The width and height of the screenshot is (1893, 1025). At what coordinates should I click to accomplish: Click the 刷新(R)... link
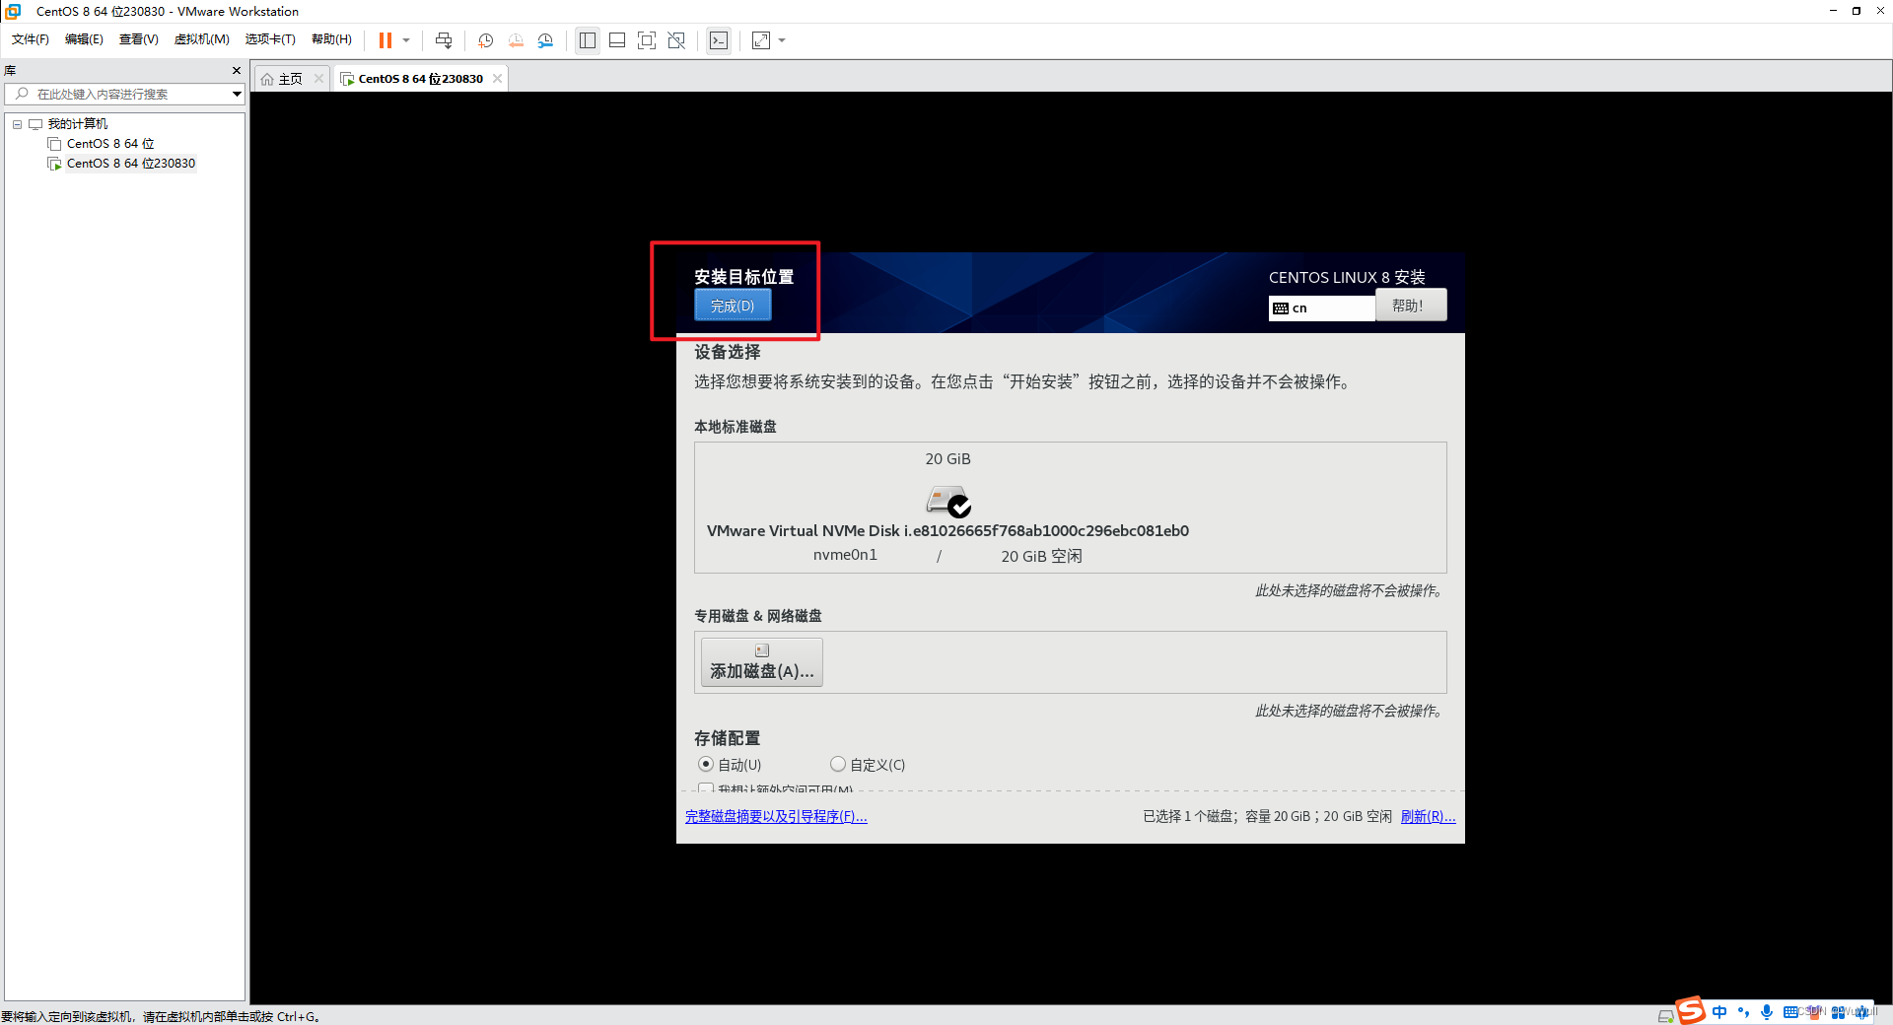1428,816
